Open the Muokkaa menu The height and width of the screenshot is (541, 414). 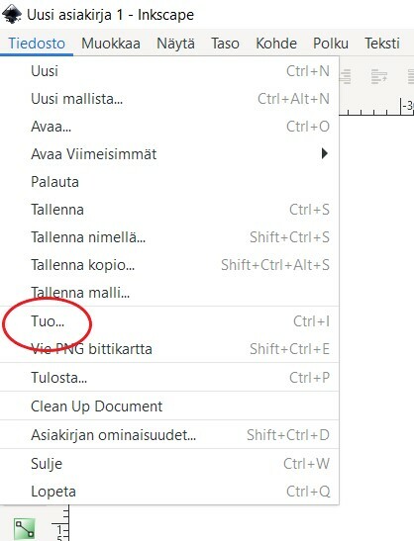(x=111, y=44)
